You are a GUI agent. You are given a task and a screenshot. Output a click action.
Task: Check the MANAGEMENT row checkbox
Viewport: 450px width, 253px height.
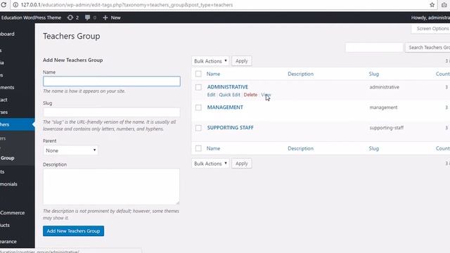pyautogui.click(x=198, y=108)
